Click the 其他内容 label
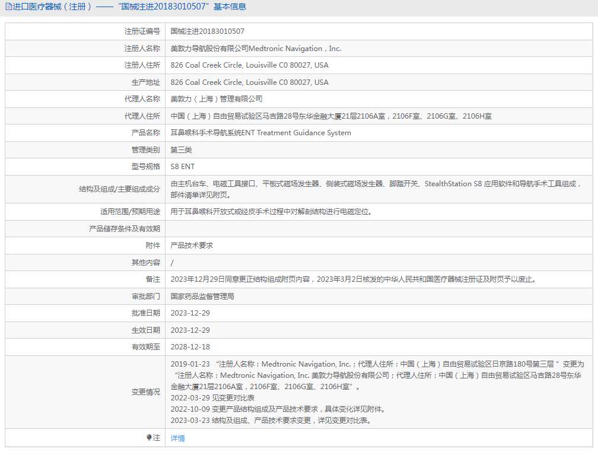This screenshot has height=452, width=598. 146,263
